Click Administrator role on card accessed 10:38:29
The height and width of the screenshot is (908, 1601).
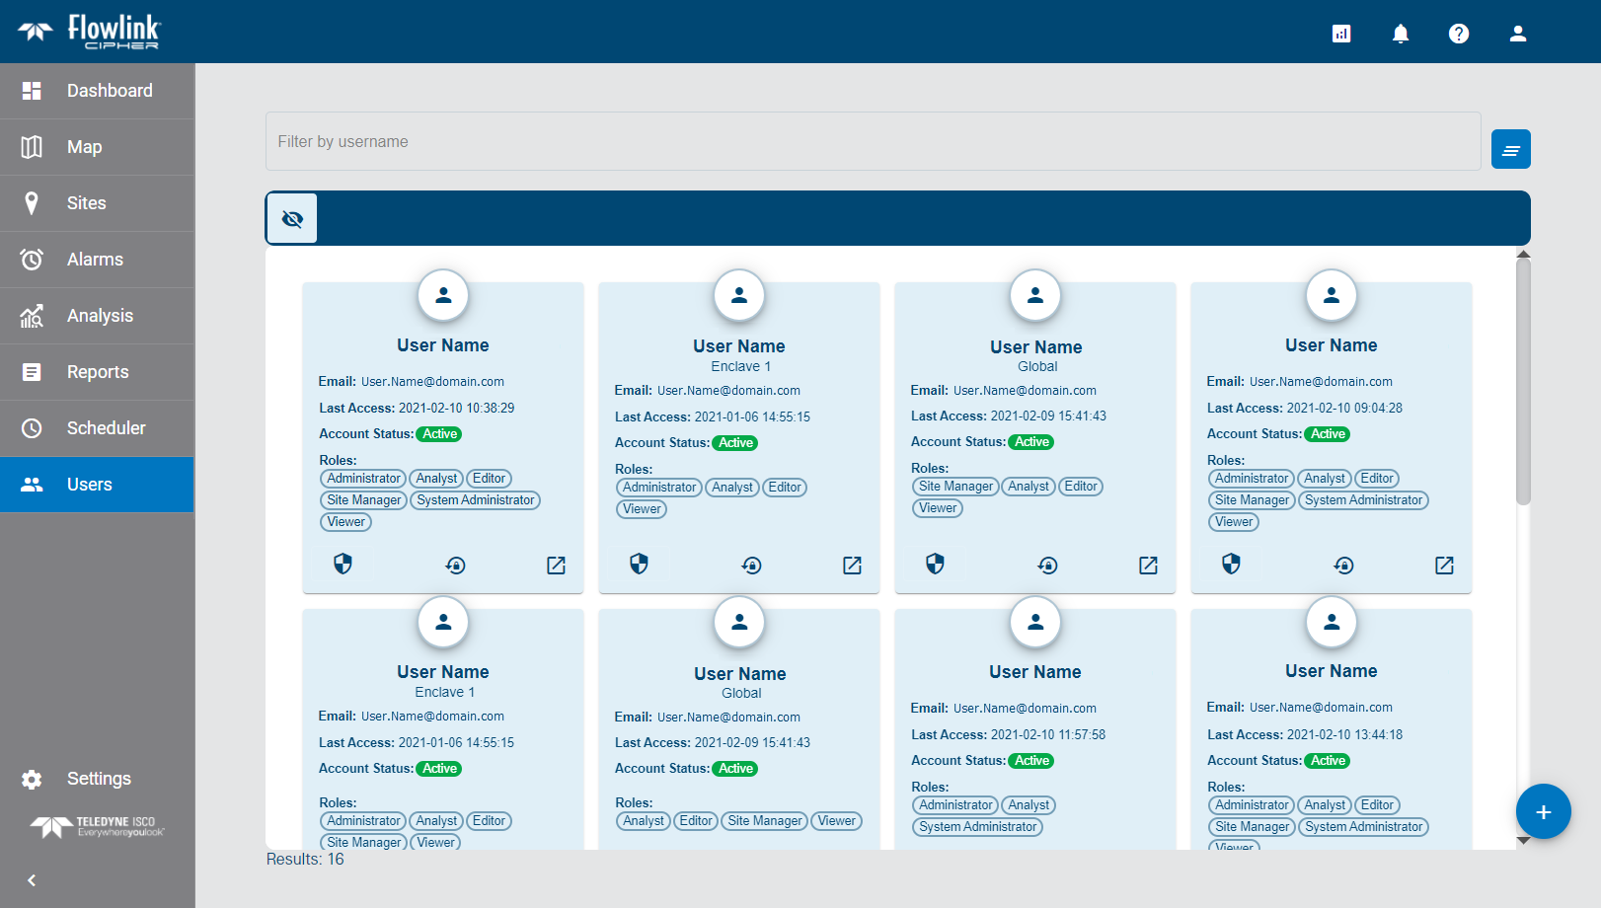363,479
